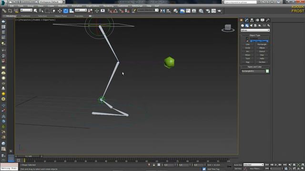305x171 pixels.
Task: Click the Section spline button
Action: click(262, 62)
